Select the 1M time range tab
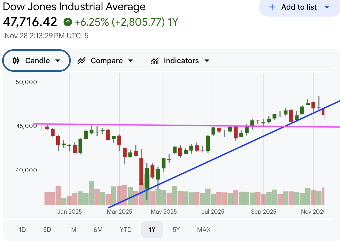 pos(72,230)
